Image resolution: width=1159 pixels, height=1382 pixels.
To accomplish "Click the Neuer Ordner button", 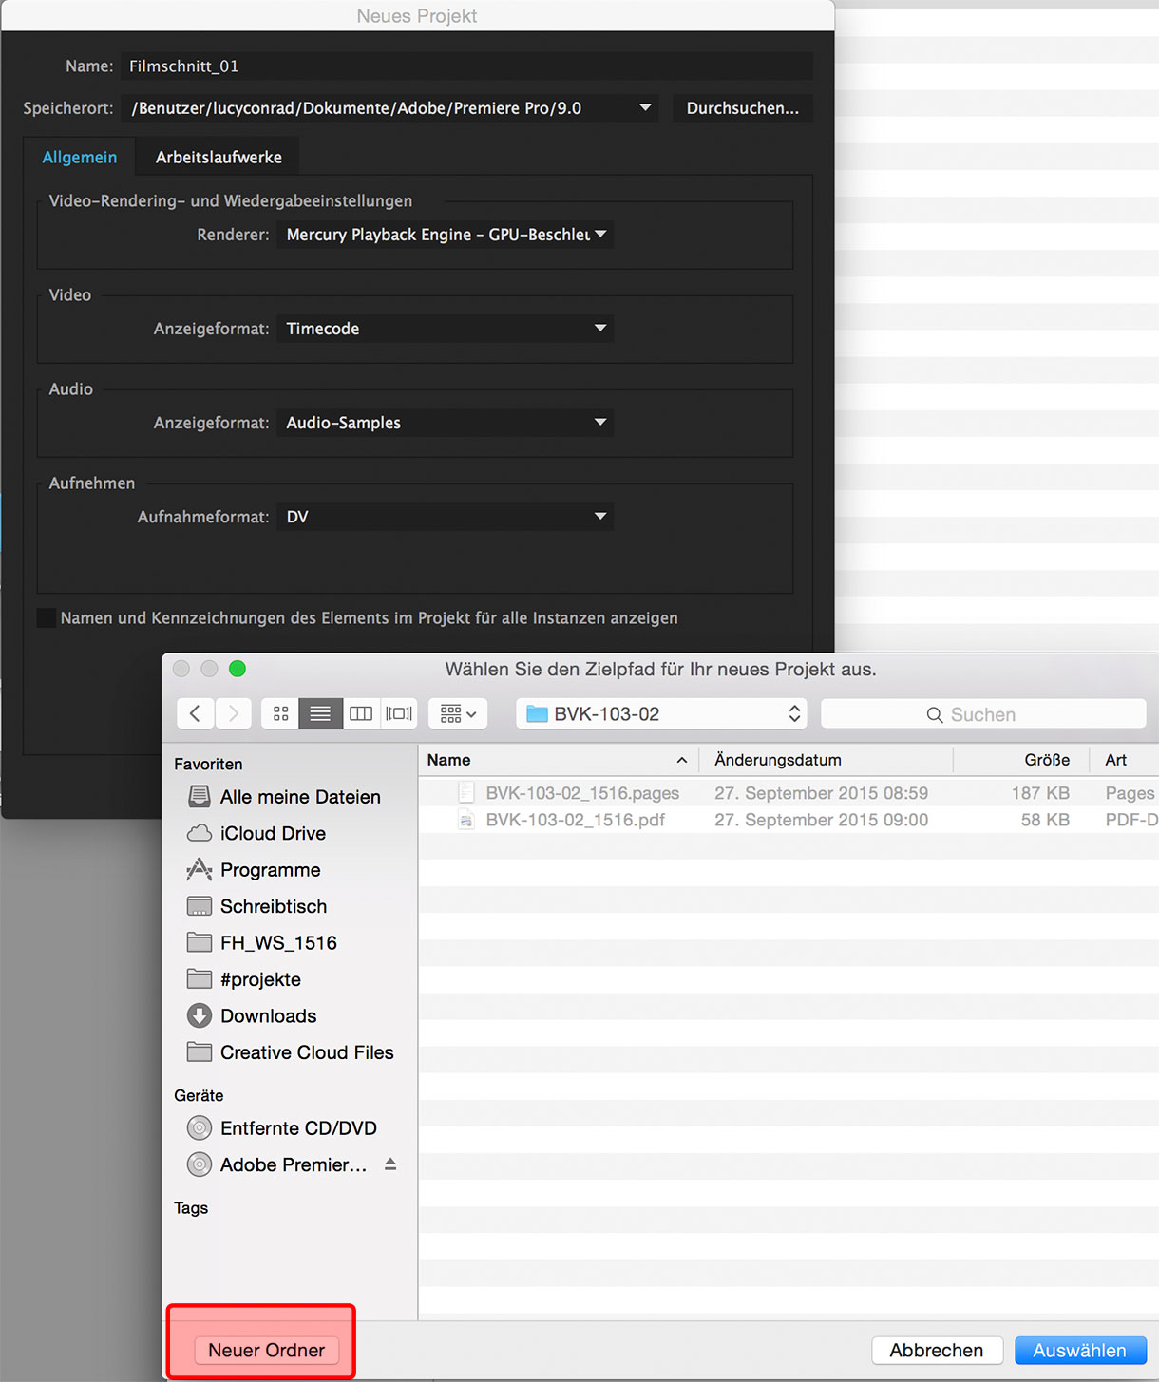I will (266, 1350).
